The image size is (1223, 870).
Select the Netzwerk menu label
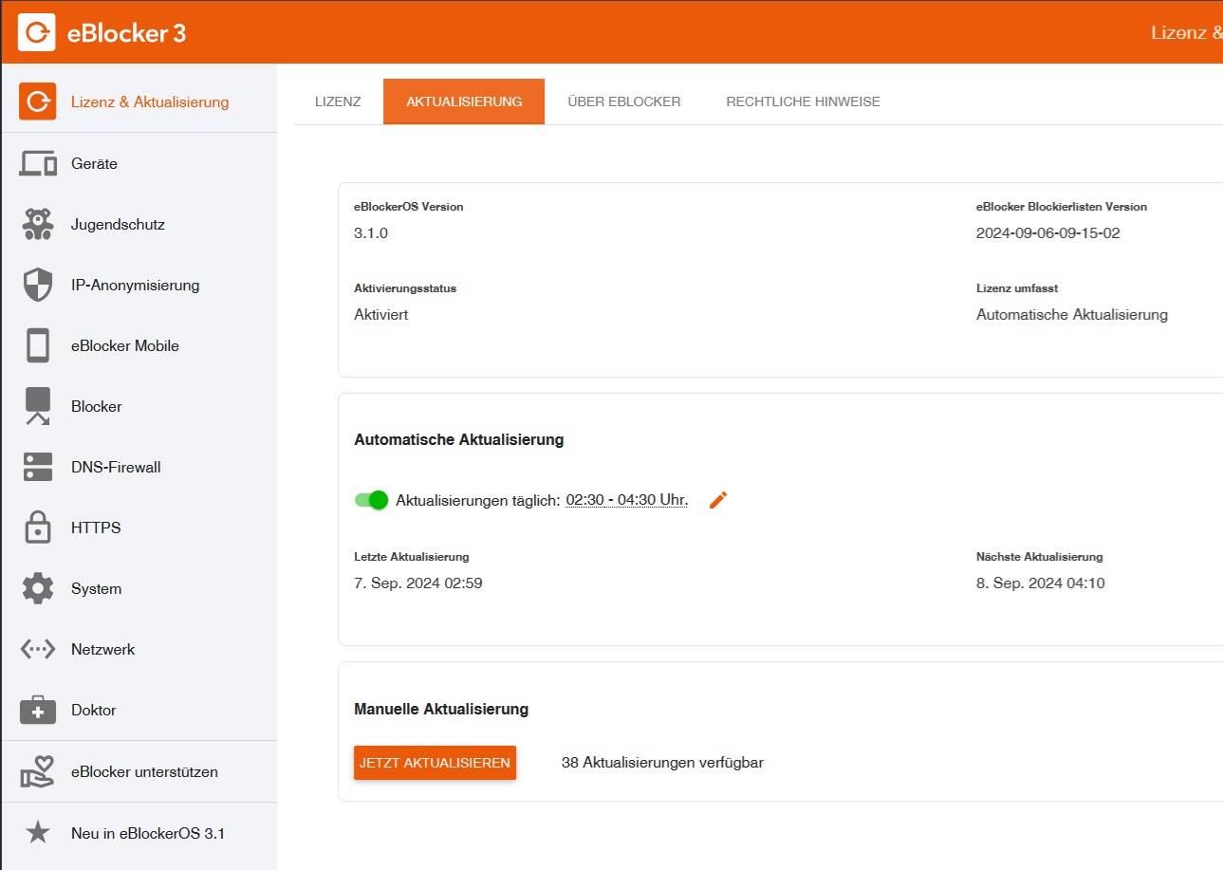(x=102, y=650)
